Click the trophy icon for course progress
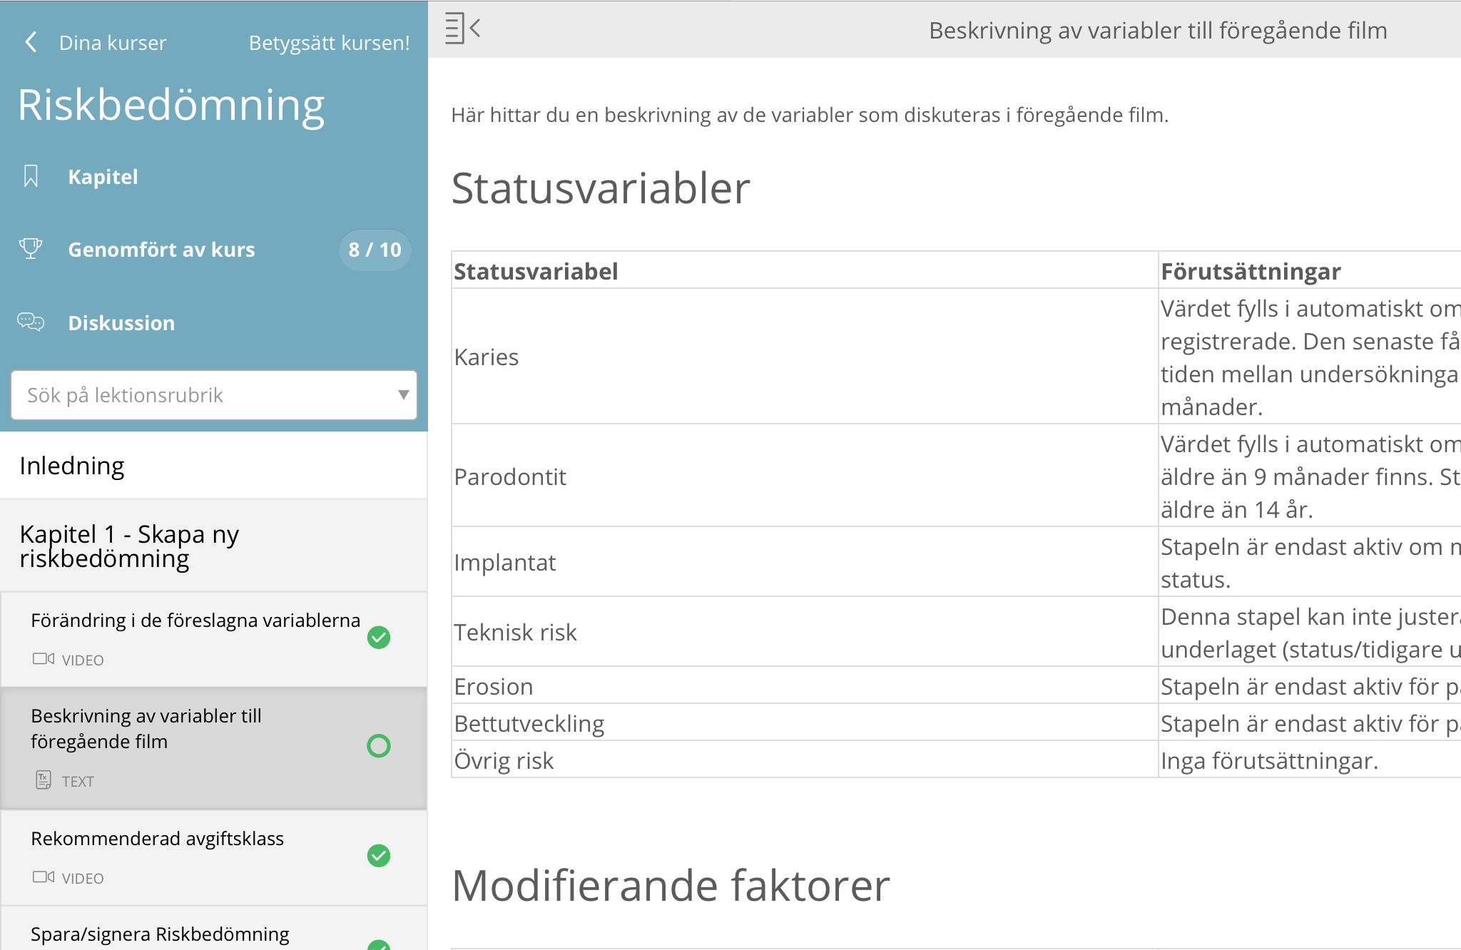Image resolution: width=1461 pixels, height=950 pixels. pos(31,249)
